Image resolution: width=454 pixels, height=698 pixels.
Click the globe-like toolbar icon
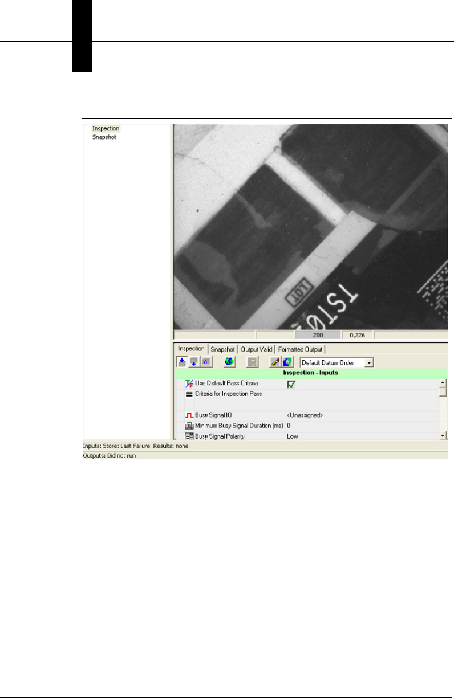point(229,362)
